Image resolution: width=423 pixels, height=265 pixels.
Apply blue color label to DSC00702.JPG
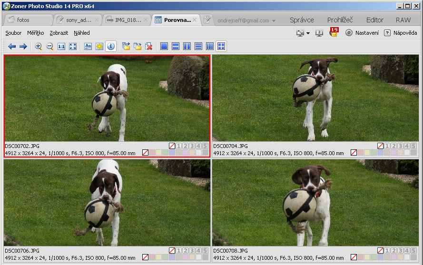(x=172, y=153)
